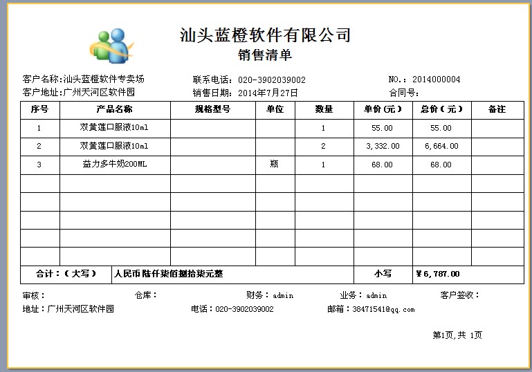
Task: Click total price 6,664.00
Action: coord(441,146)
